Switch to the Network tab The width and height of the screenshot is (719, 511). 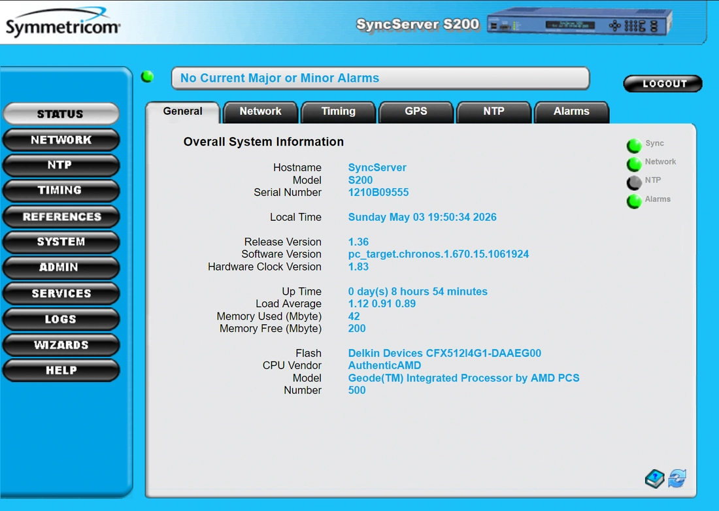click(260, 112)
